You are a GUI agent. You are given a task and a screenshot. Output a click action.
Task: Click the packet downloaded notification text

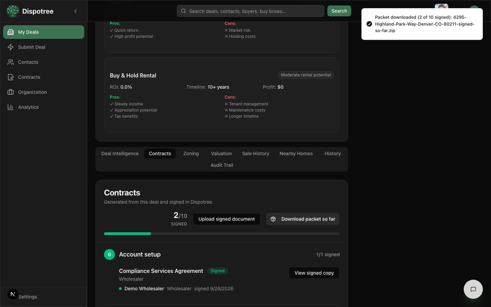pos(425,24)
